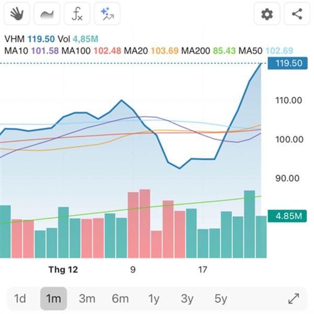The width and height of the screenshot is (314, 314).
Task: Click the tallest red volume bar
Action: [x=145, y=223]
